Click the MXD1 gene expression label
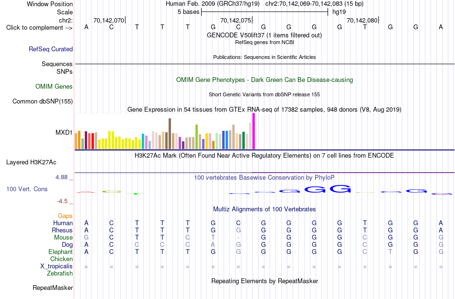The height and width of the screenshot is (299, 455). tap(64, 132)
